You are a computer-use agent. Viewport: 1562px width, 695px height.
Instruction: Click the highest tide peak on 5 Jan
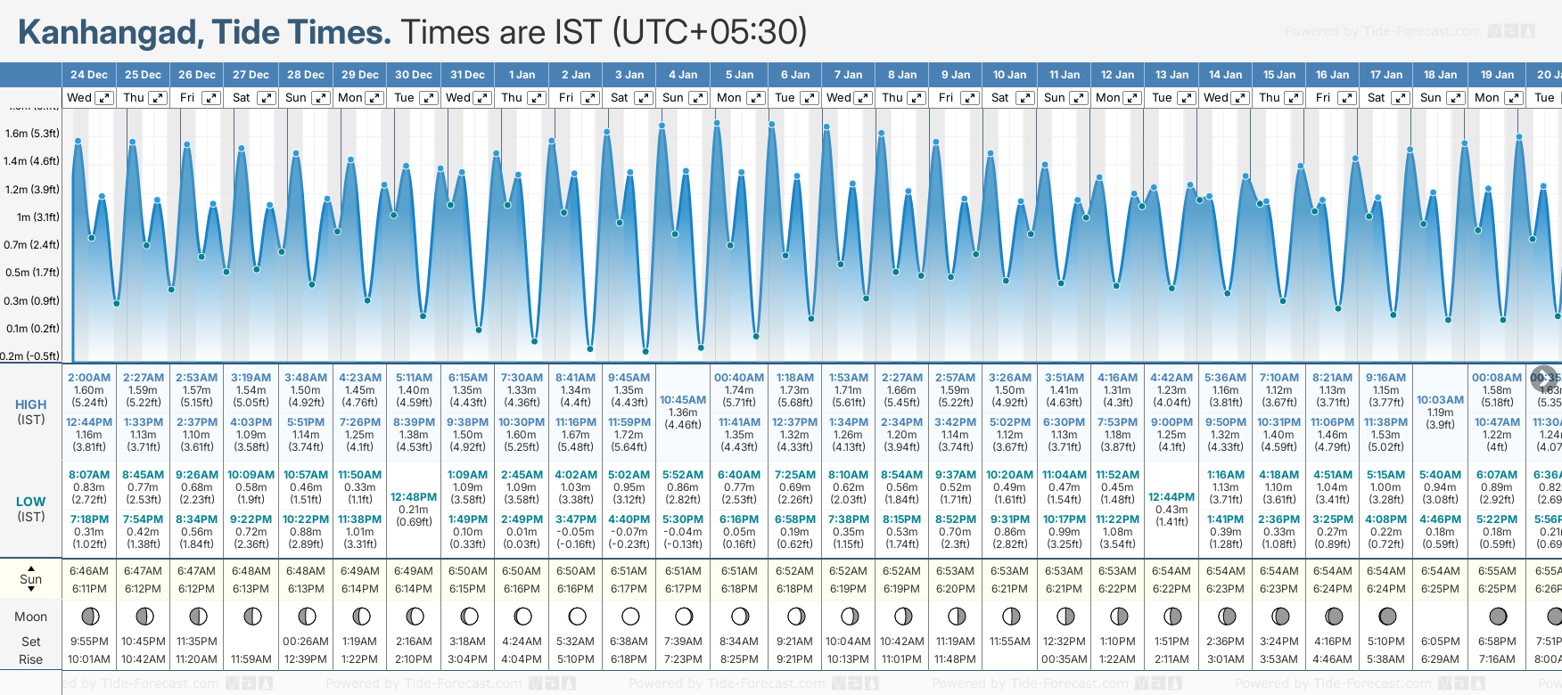[717, 123]
